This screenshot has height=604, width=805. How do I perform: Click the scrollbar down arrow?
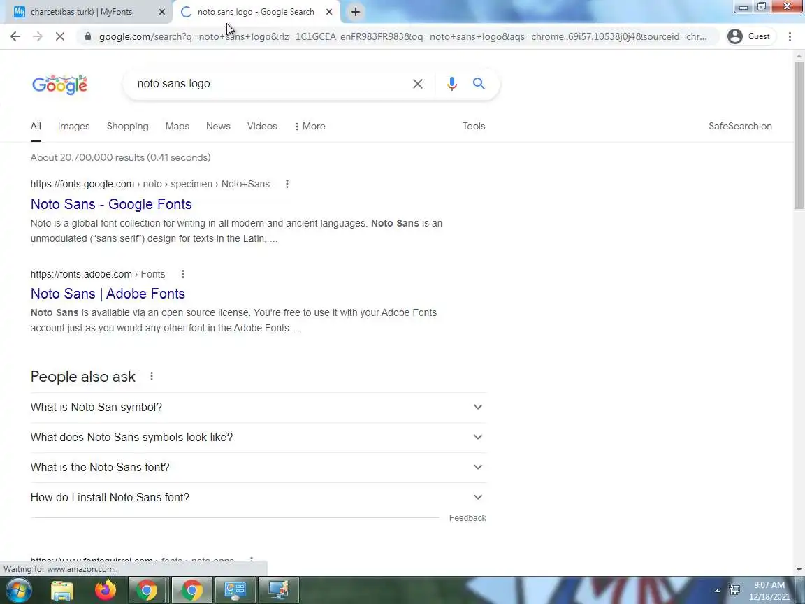799,569
